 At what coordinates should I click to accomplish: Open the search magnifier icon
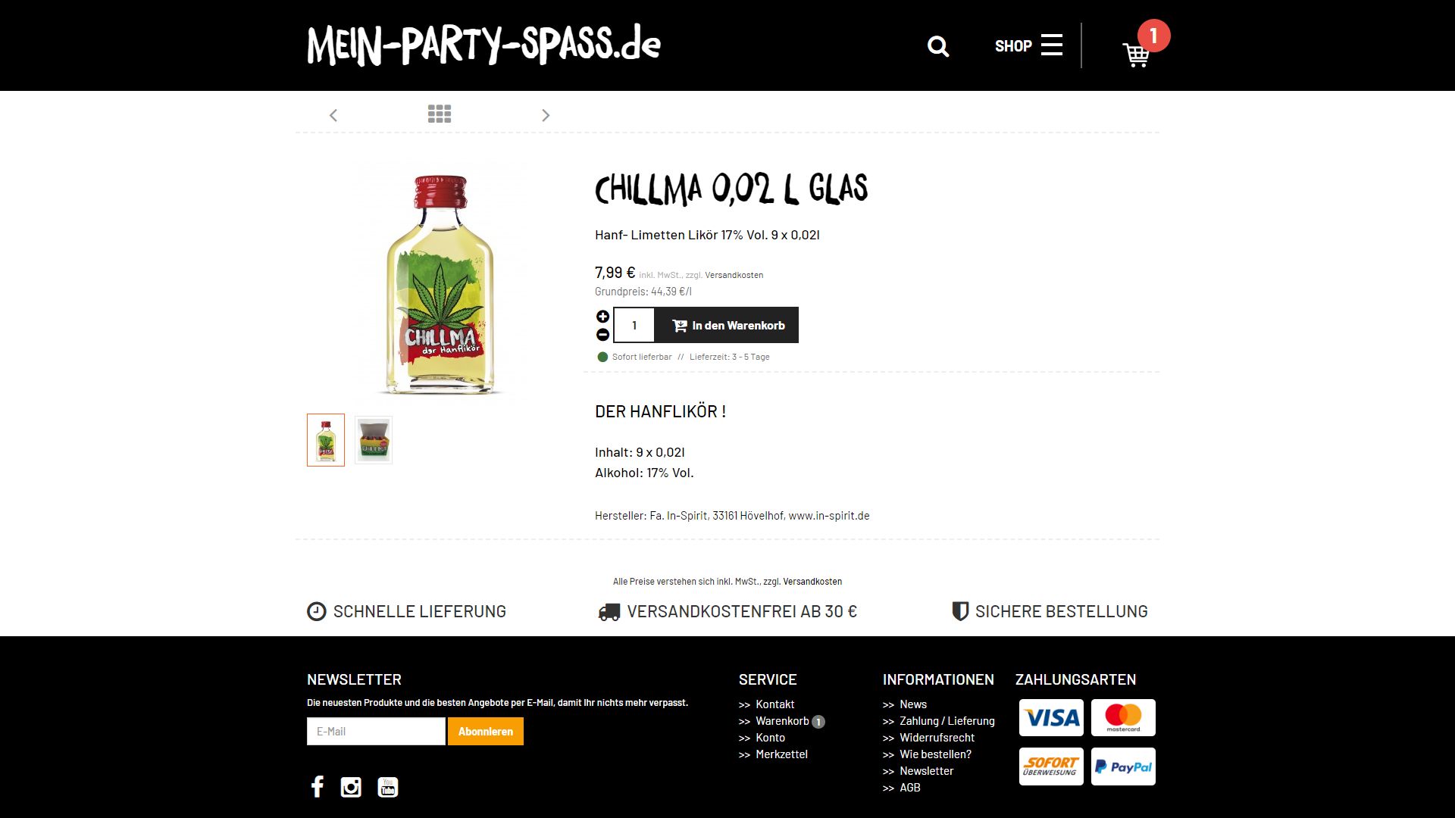[938, 46]
